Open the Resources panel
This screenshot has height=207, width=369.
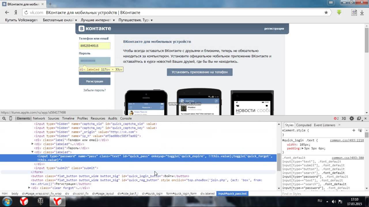tap(98, 118)
